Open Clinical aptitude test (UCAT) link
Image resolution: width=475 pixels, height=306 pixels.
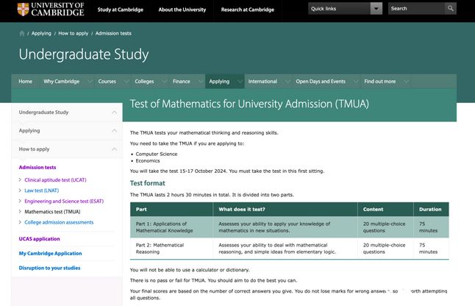pyautogui.click(x=55, y=180)
